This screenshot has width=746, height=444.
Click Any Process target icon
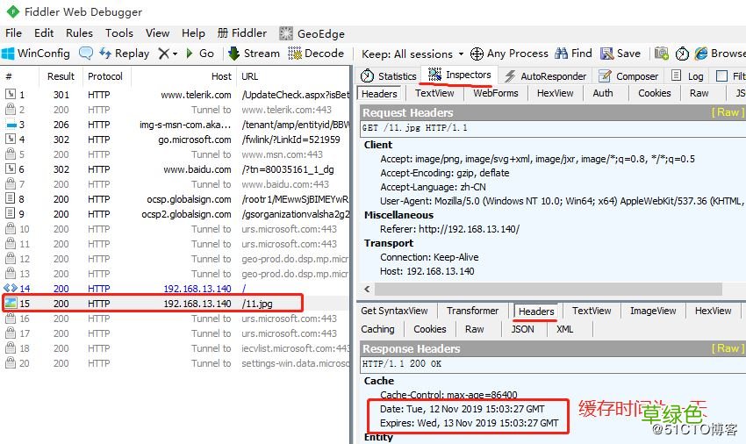coord(509,54)
